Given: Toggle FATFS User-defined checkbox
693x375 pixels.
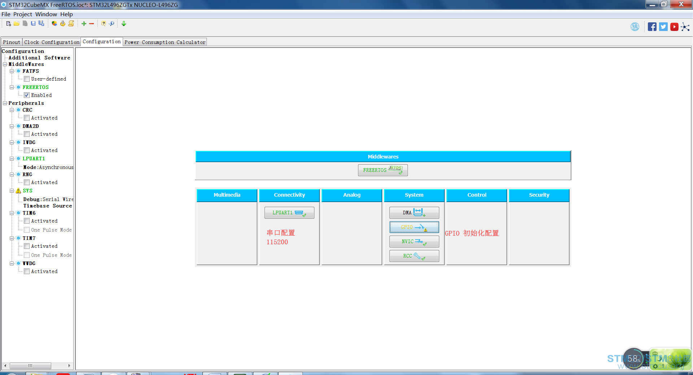Looking at the screenshot, I should pyautogui.click(x=27, y=79).
